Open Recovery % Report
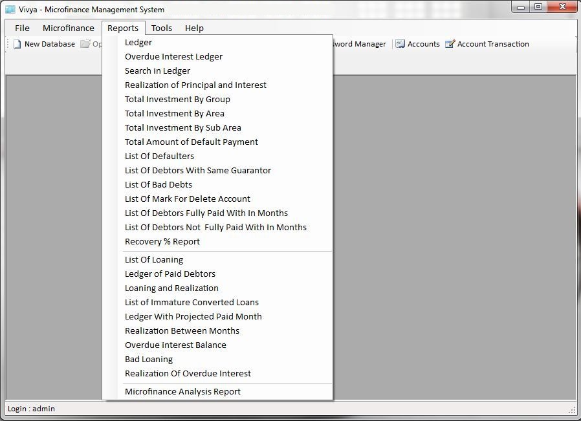 [162, 241]
